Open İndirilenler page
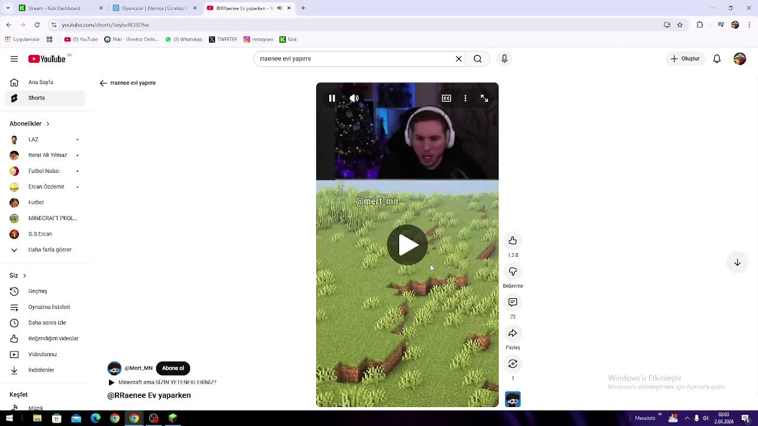The height and width of the screenshot is (426, 758). point(45,370)
